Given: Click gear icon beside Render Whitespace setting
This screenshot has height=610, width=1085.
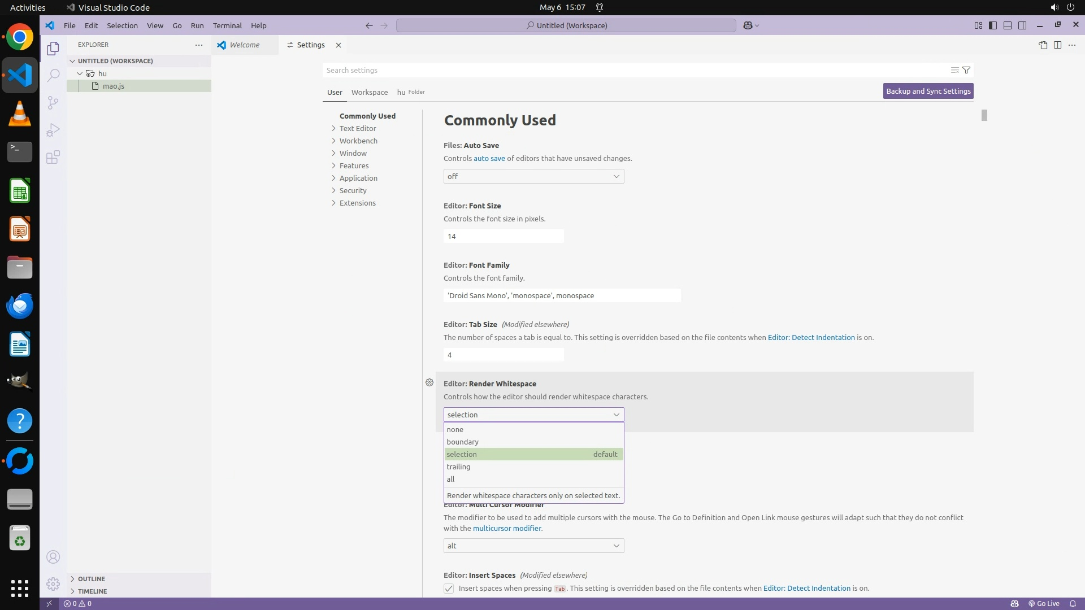Looking at the screenshot, I should (x=429, y=383).
